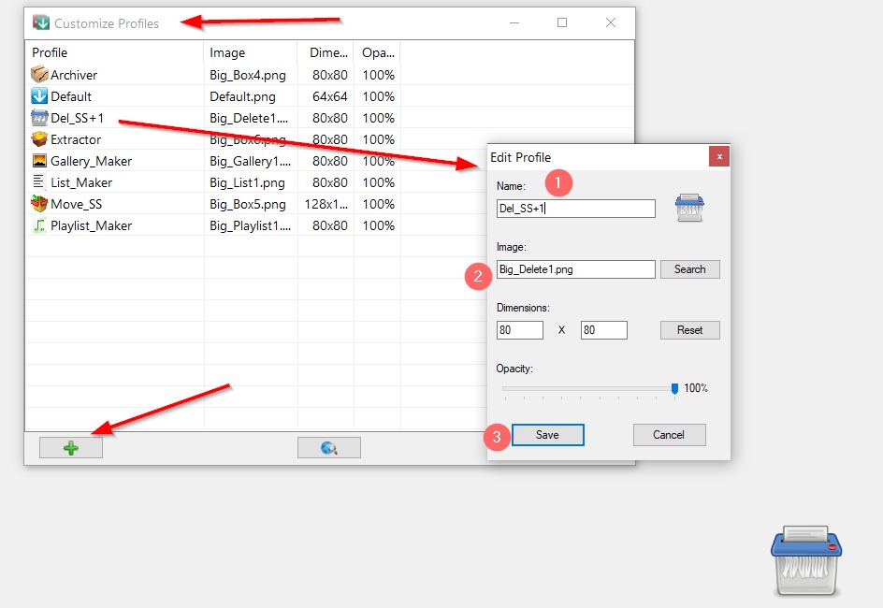Image resolution: width=883 pixels, height=608 pixels.
Task: Click Search to browse for an image
Action: click(x=689, y=269)
